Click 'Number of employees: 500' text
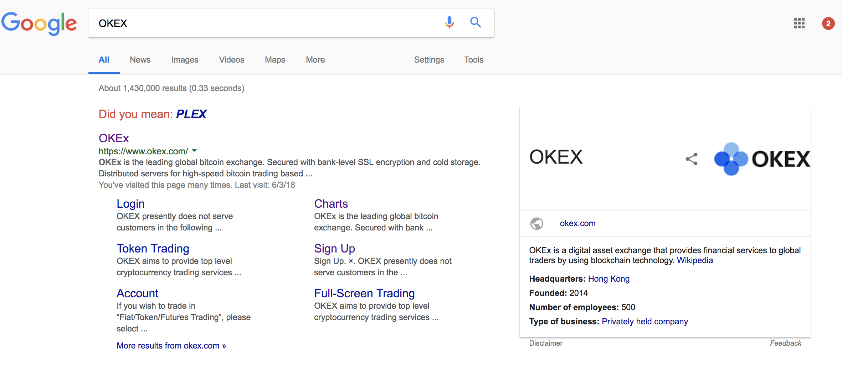The image size is (842, 372). pyautogui.click(x=582, y=307)
